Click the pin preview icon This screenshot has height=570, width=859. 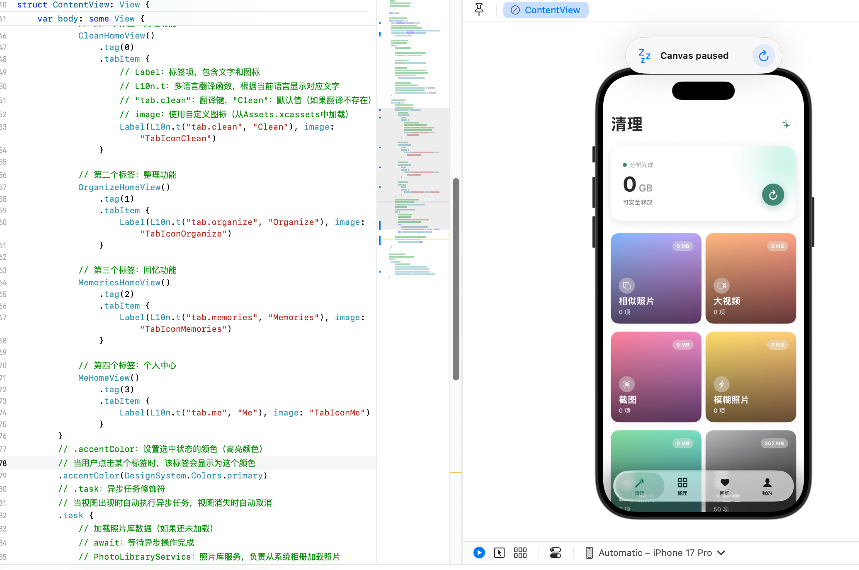479,10
